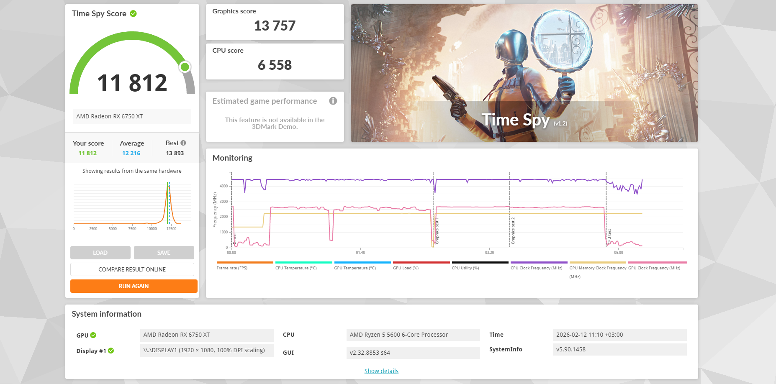This screenshot has width=776, height=384.
Task: Click the pink GPU Clock Frequency color bar
Action: tap(658, 262)
